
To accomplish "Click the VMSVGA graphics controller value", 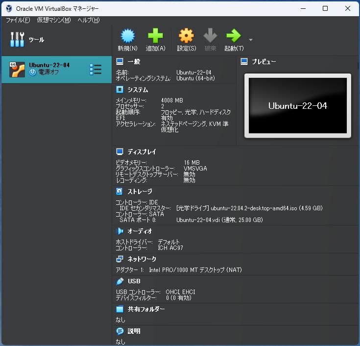I will pos(195,169).
